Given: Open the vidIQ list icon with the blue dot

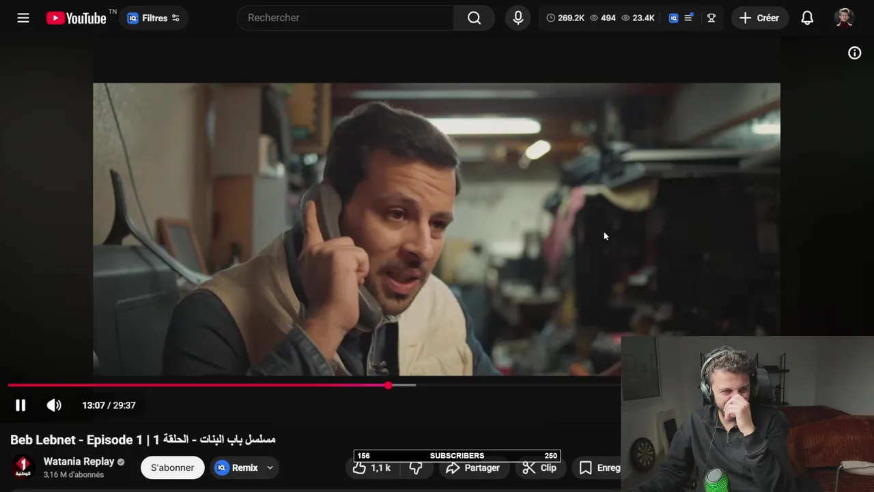Looking at the screenshot, I should pyautogui.click(x=688, y=18).
